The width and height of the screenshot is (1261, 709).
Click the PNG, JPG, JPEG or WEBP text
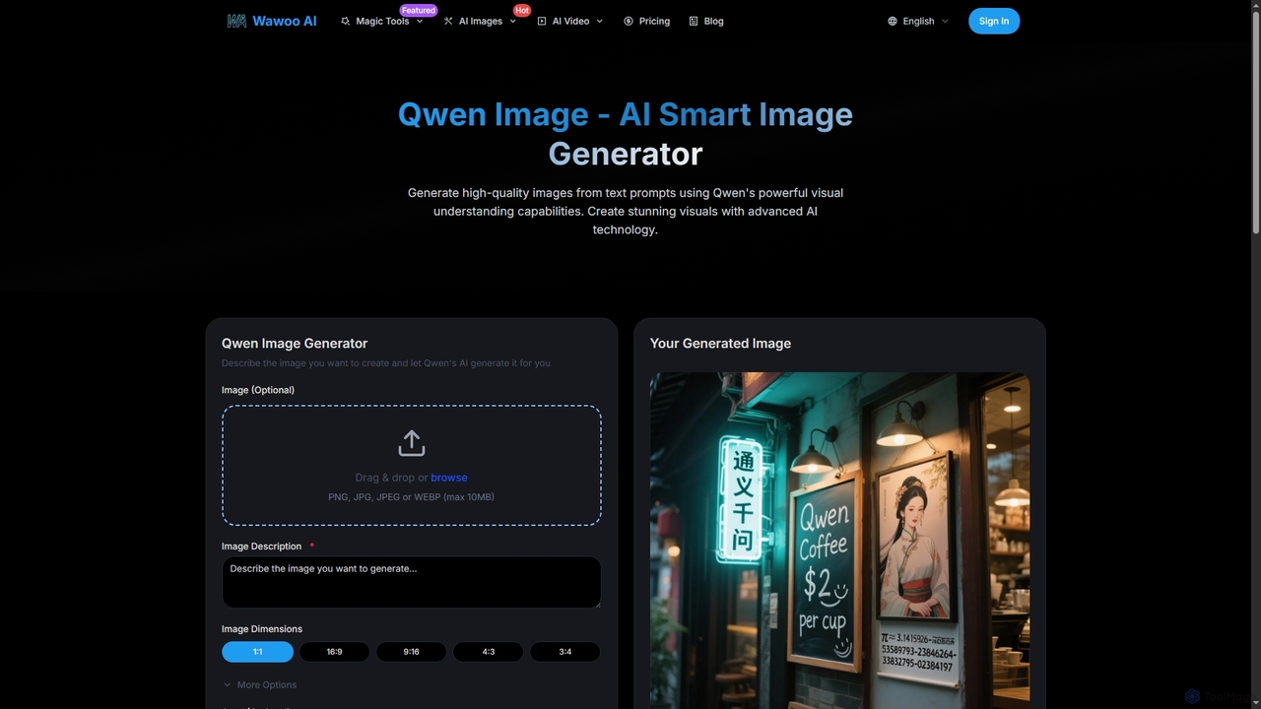pos(412,497)
